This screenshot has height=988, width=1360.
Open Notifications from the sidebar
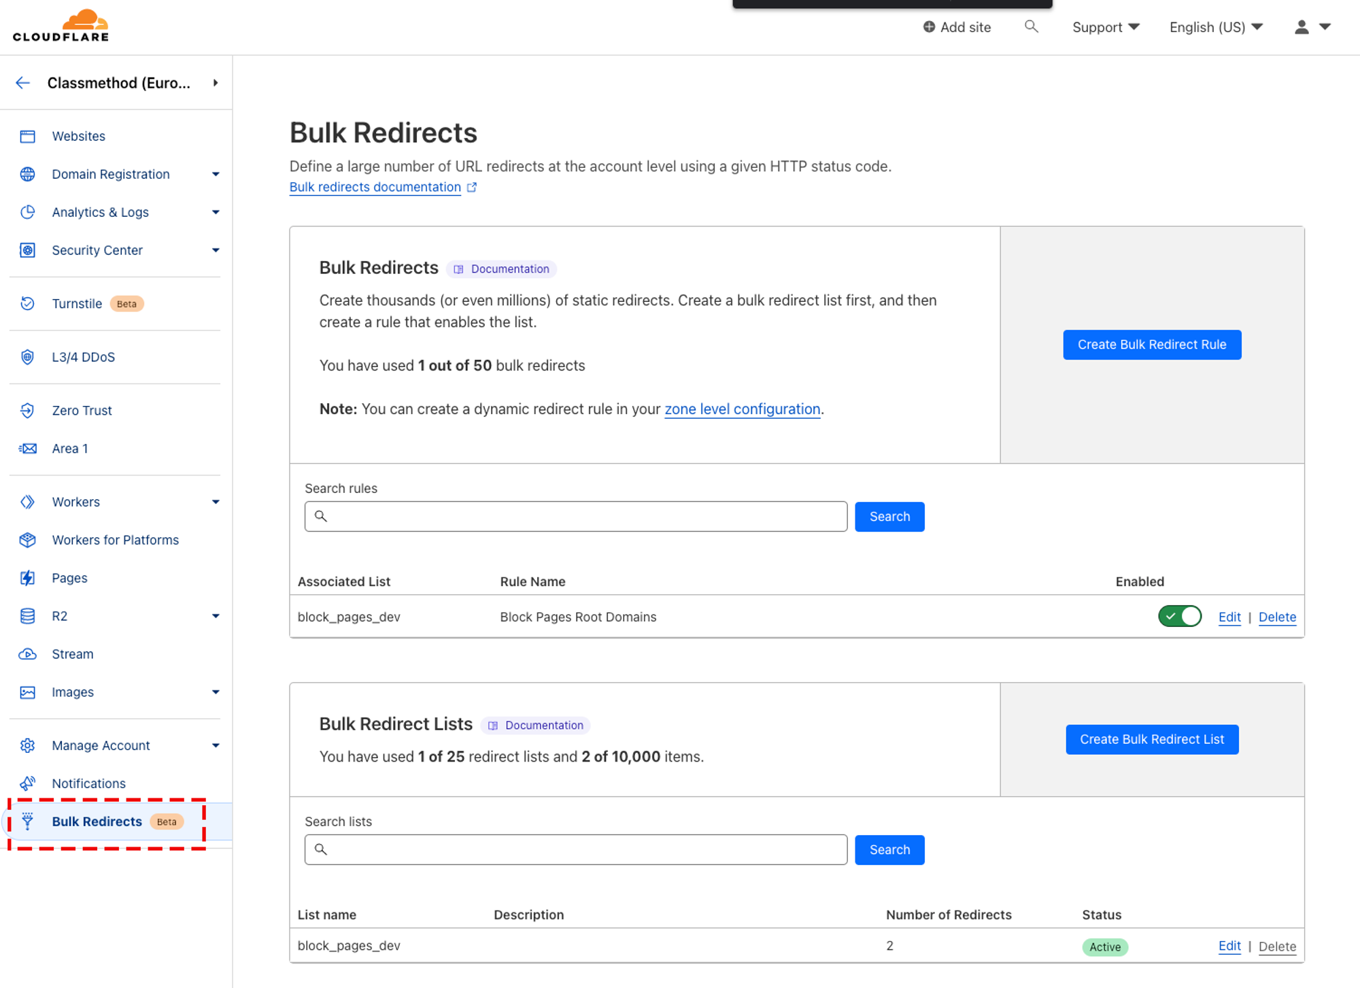pyautogui.click(x=88, y=783)
